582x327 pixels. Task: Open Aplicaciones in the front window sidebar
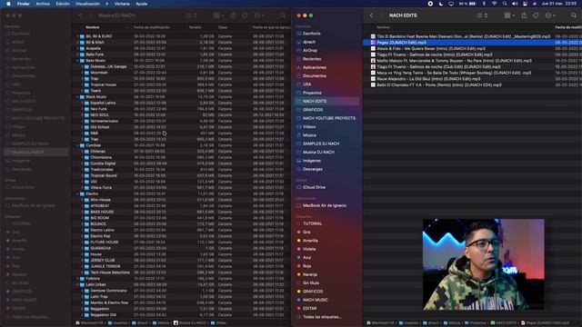[315, 67]
